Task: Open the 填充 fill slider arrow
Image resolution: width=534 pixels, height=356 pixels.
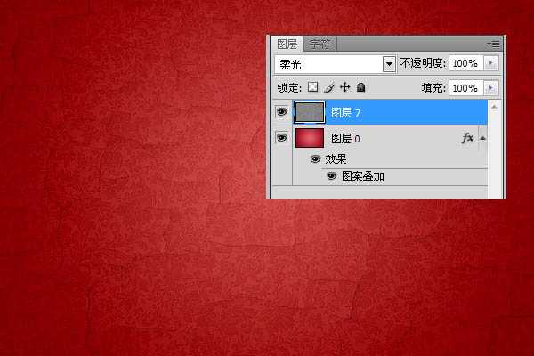Action: pyautogui.click(x=491, y=88)
